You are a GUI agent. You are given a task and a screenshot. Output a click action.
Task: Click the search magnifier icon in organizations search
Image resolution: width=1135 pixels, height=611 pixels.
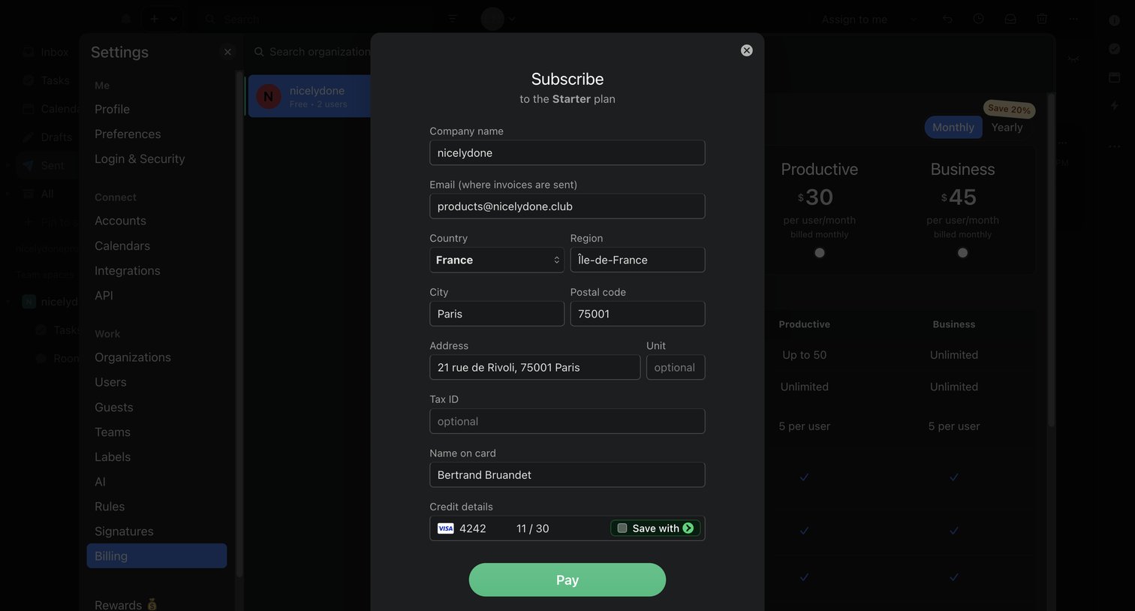pyautogui.click(x=259, y=52)
